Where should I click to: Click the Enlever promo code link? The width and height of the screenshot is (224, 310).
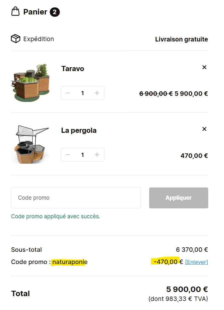(196, 262)
